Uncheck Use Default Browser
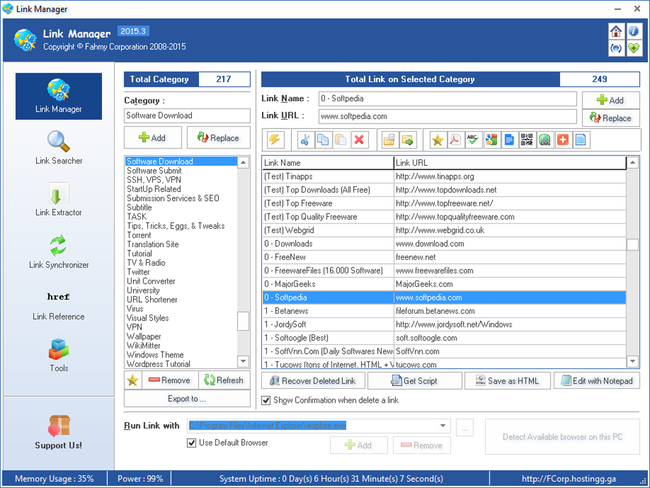Viewport: 650px width, 488px height. point(192,443)
